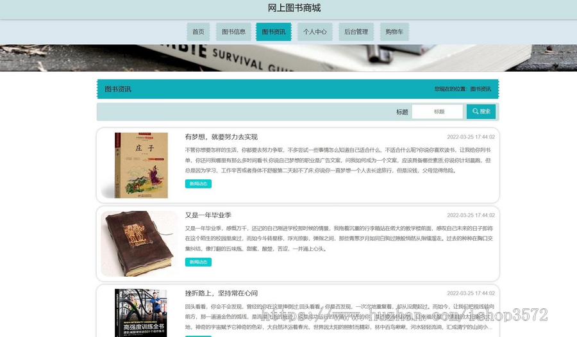Open 后台管理 tab
The image size is (577, 337).
click(x=356, y=31)
